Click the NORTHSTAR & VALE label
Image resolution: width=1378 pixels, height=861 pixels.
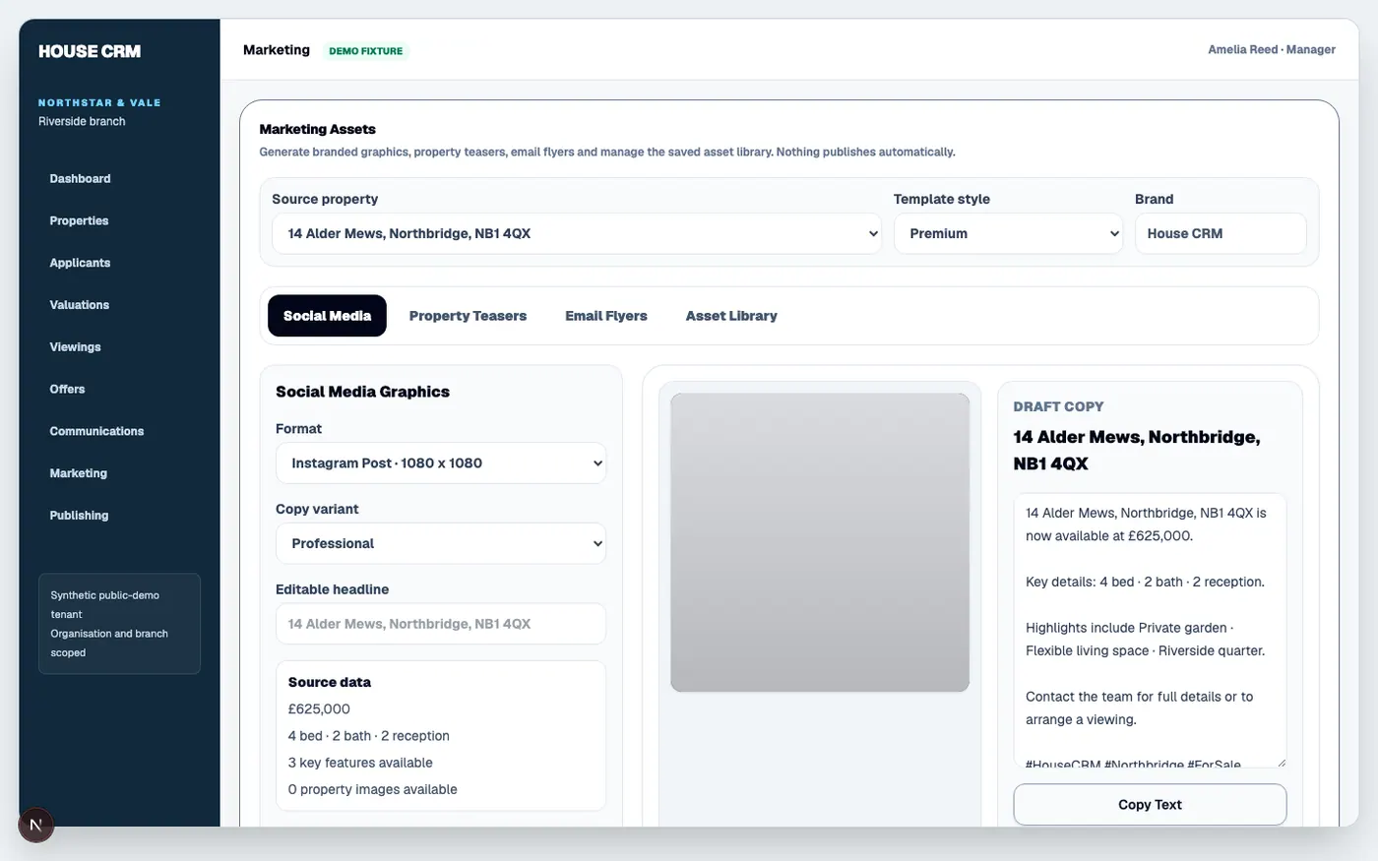point(99,102)
